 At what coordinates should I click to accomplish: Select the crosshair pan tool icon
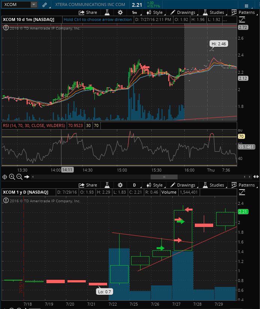[x=4, y=177]
